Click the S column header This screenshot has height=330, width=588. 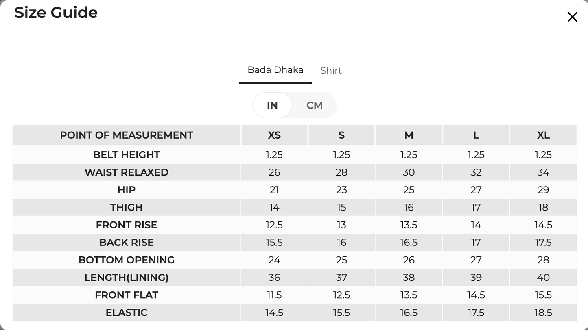click(341, 135)
